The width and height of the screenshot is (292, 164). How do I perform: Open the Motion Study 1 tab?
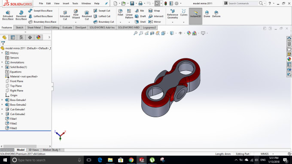[x=52, y=150]
